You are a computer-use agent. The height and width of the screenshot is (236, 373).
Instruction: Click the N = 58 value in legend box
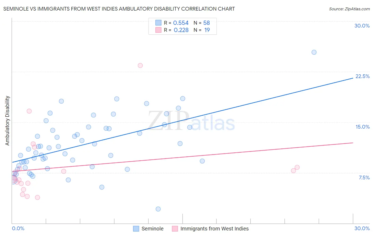pyautogui.click(x=202, y=23)
